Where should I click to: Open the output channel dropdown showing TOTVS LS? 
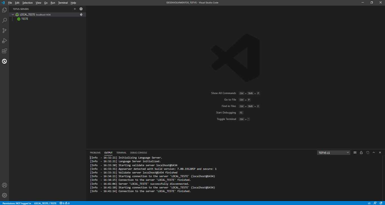pos(333,152)
